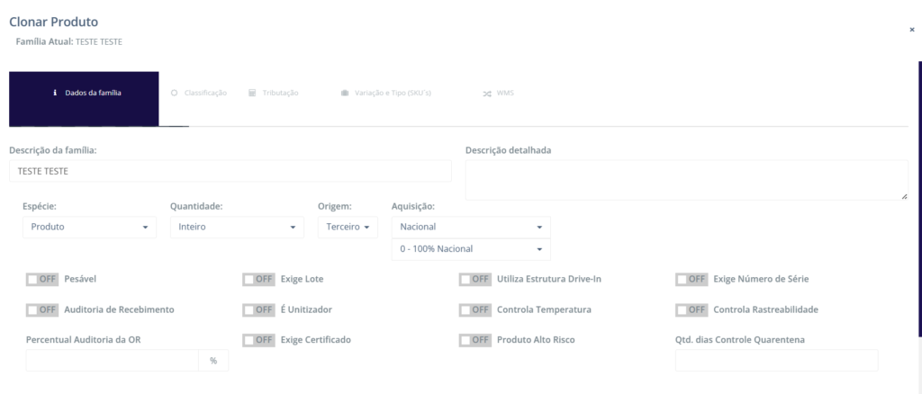Enable the Exige Lote switch

[x=258, y=279]
